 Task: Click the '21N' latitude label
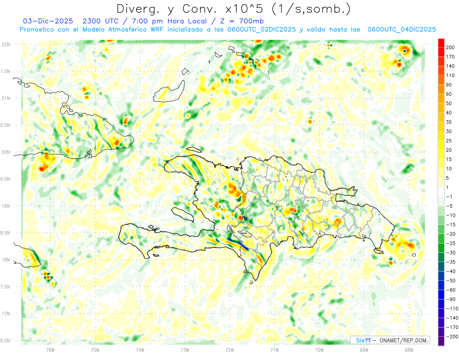6,98
